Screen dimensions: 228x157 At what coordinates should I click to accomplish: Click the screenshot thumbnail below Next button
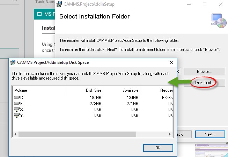[x=212, y=150]
